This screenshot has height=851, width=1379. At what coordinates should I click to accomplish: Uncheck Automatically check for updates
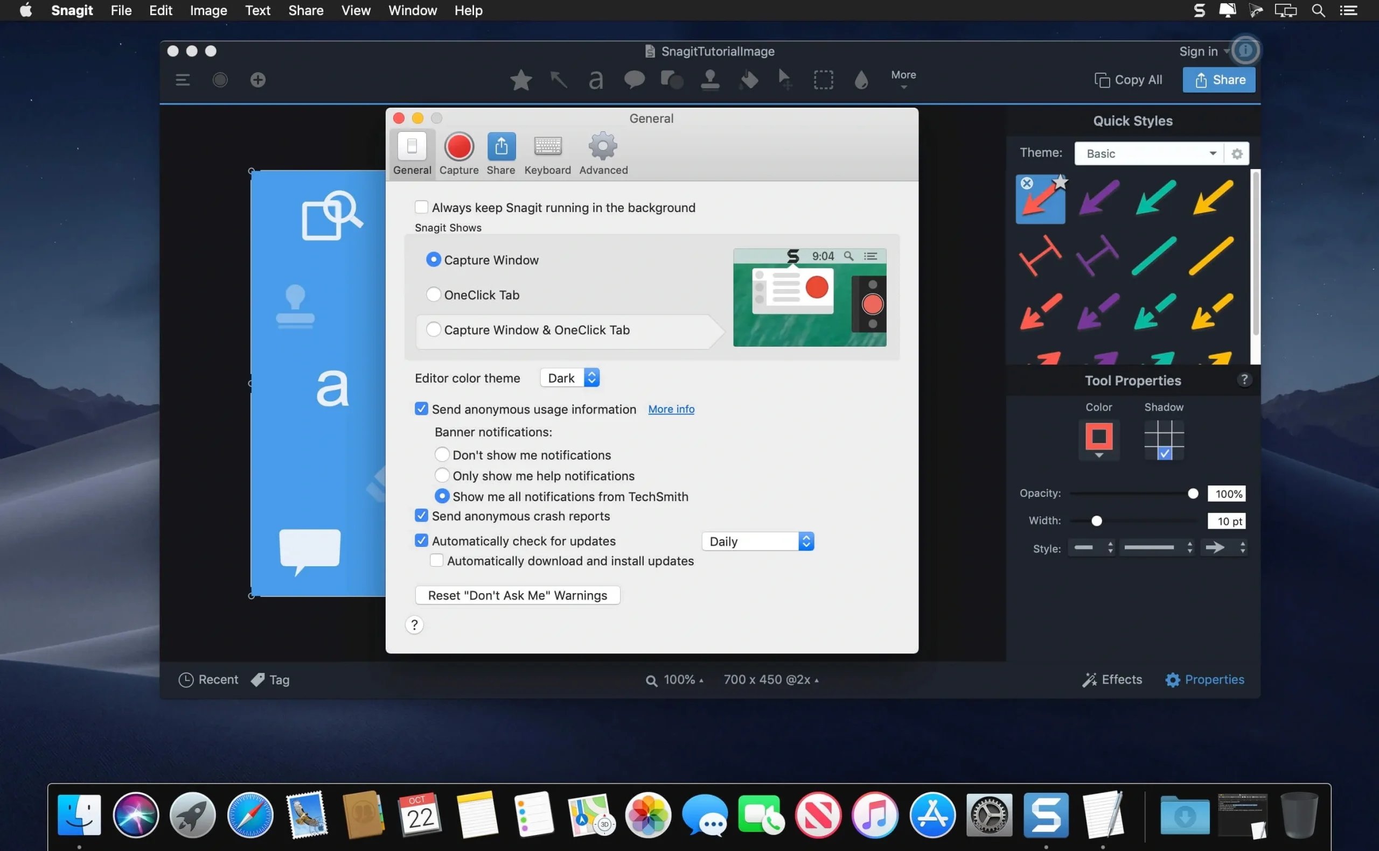click(x=421, y=540)
